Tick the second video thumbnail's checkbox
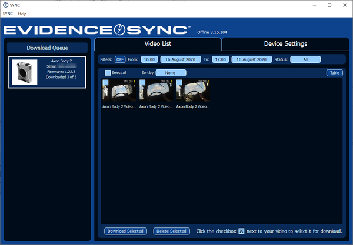This screenshot has width=353, height=245. click(x=142, y=83)
